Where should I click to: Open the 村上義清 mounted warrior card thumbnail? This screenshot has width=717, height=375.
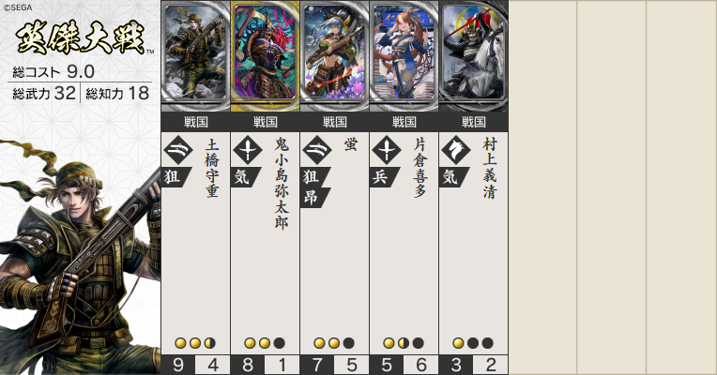(x=473, y=55)
